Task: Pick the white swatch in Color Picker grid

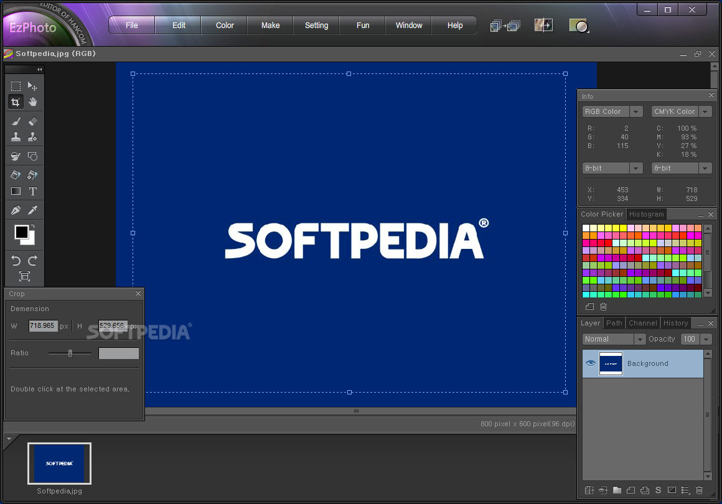Action: [586, 228]
